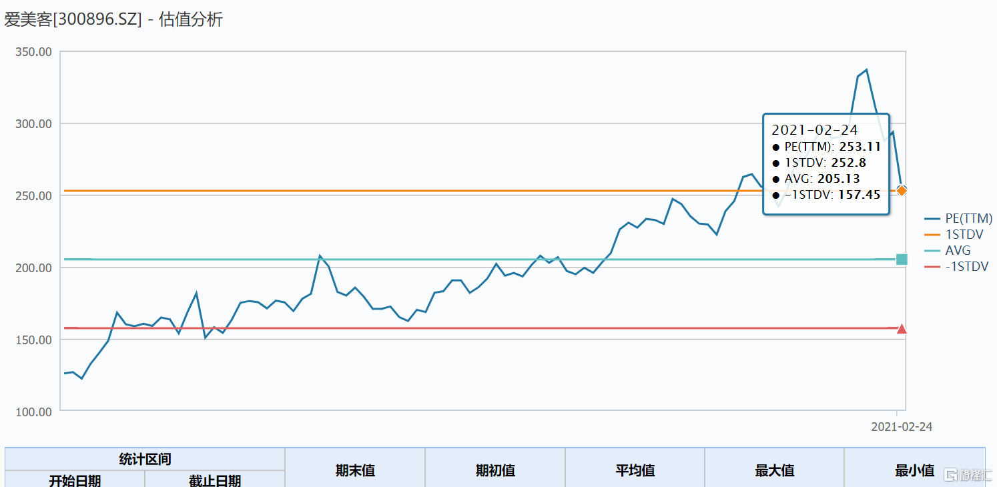Click the 截止日期 column header
The width and height of the screenshot is (997, 487).
(x=215, y=479)
